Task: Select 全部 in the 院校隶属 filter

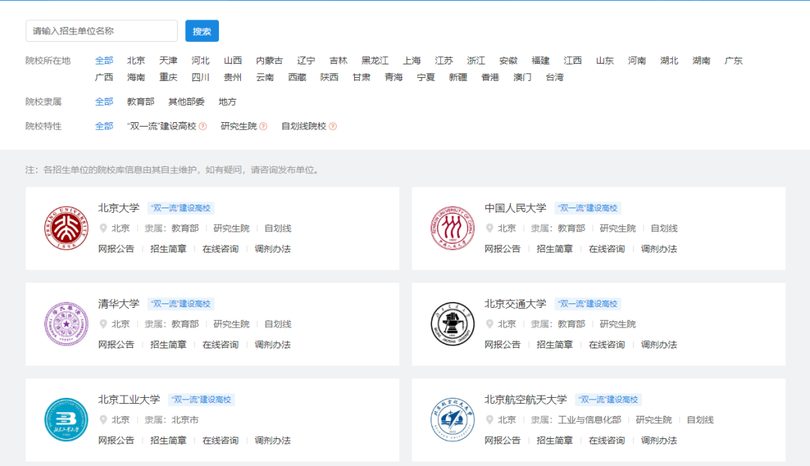Action: [x=103, y=102]
